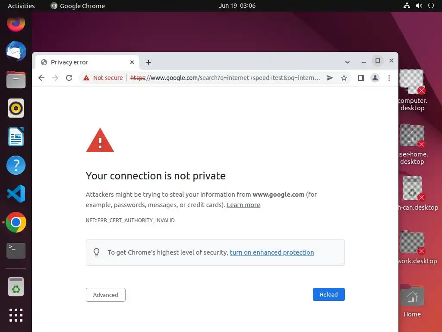This screenshot has height=332, width=442.
Task: Select the Privacy error tab
Action: click(x=82, y=62)
